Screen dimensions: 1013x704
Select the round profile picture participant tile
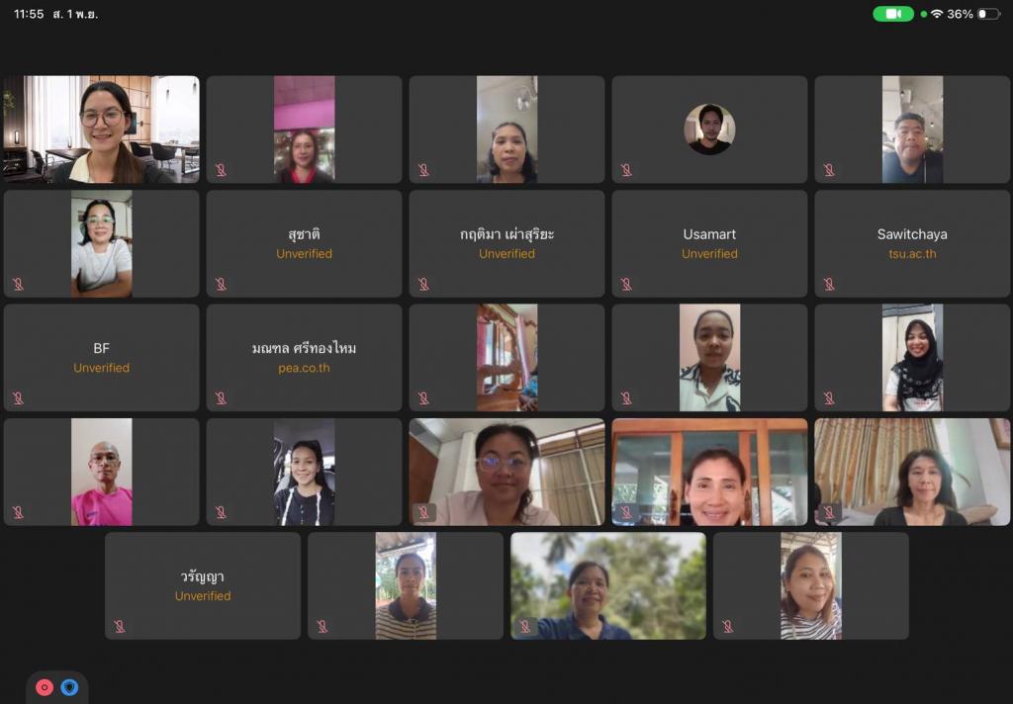pyautogui.click(x=709, y=130)
